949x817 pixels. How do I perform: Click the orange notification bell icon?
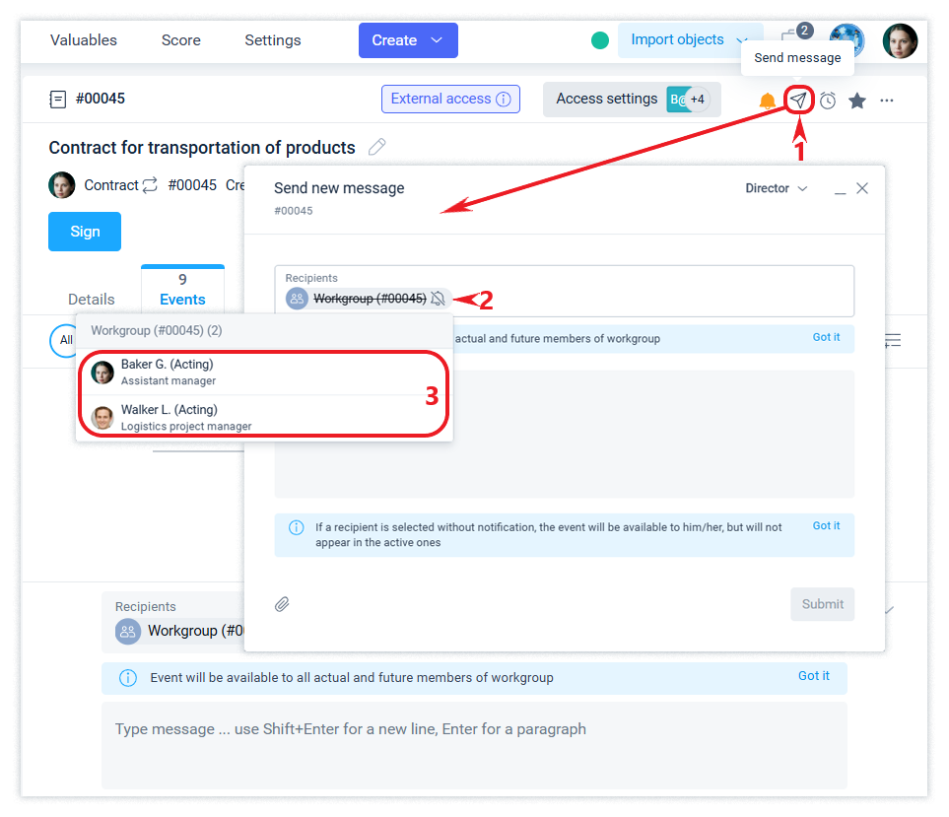pos(767,101)
